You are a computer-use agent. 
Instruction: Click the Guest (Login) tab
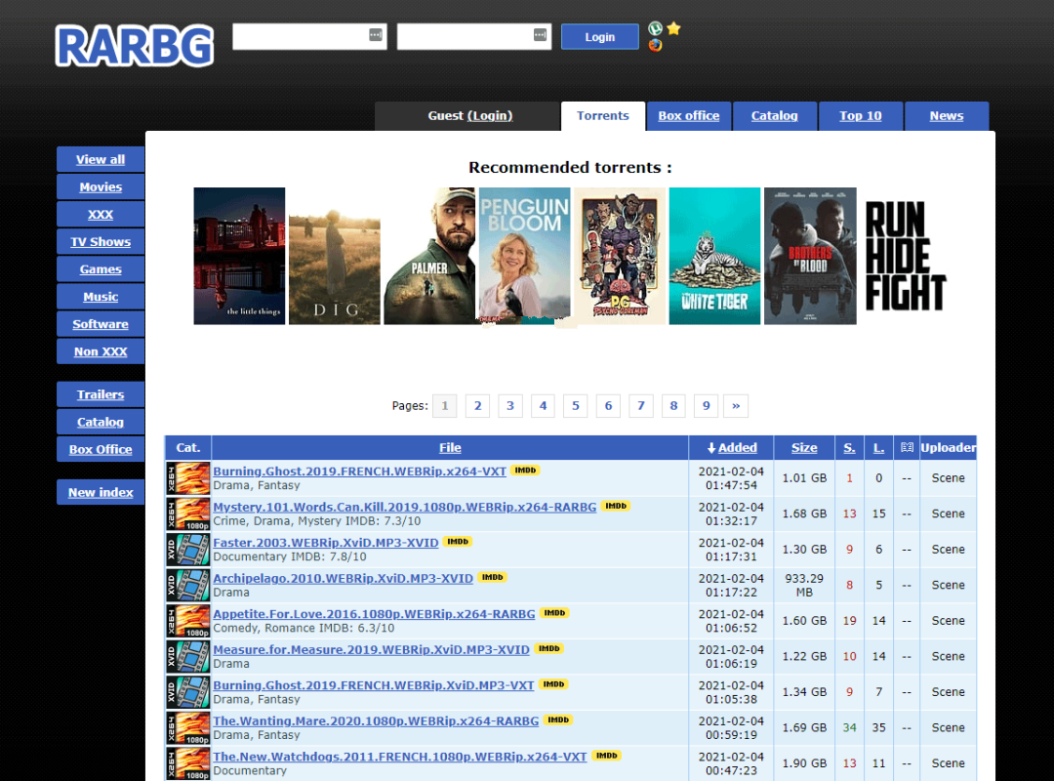point(469,116)
